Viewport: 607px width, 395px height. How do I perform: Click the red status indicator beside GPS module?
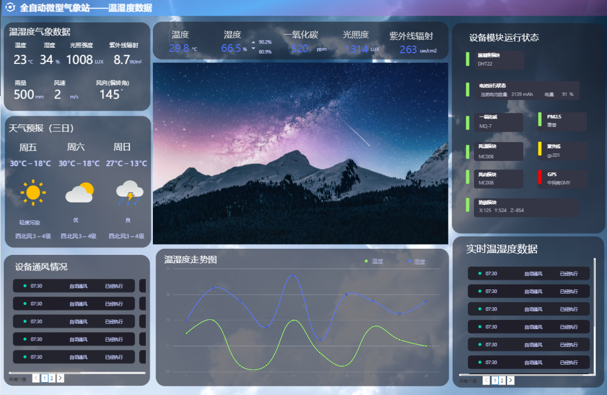point(540,178)
